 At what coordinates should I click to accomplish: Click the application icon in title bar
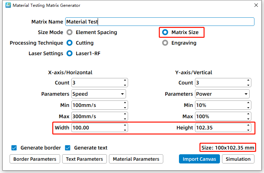point(8,5)
